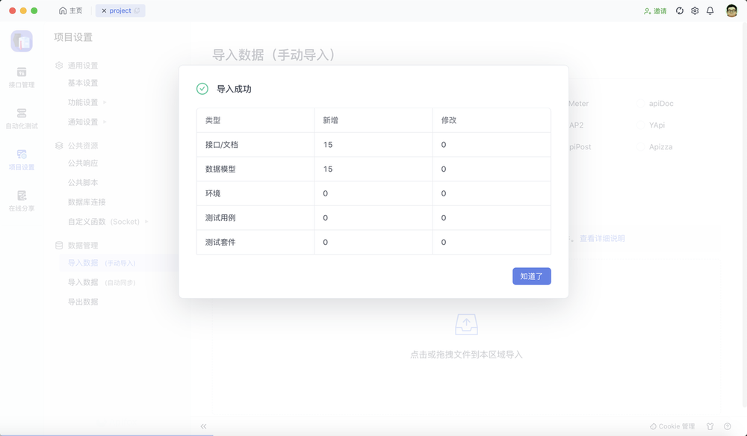Click the upload icon in the import area
The height and width of the screenshot is (436, 747).
click(466, 323)
